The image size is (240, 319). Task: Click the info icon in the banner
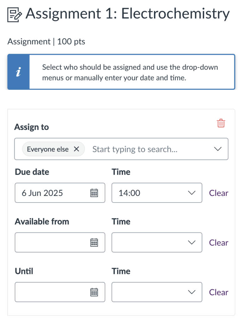[18, 72]
